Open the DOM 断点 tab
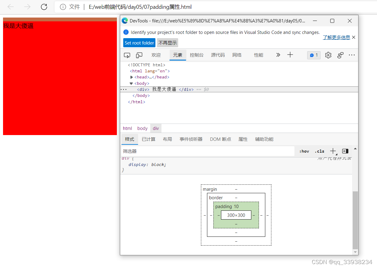 [221, 139]
